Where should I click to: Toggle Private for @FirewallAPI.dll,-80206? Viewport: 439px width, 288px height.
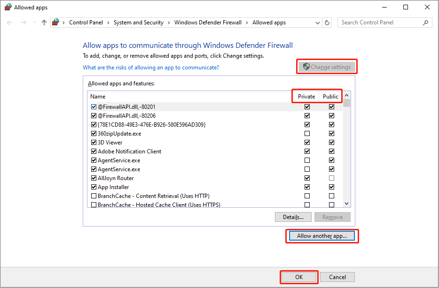coord(307,116)
